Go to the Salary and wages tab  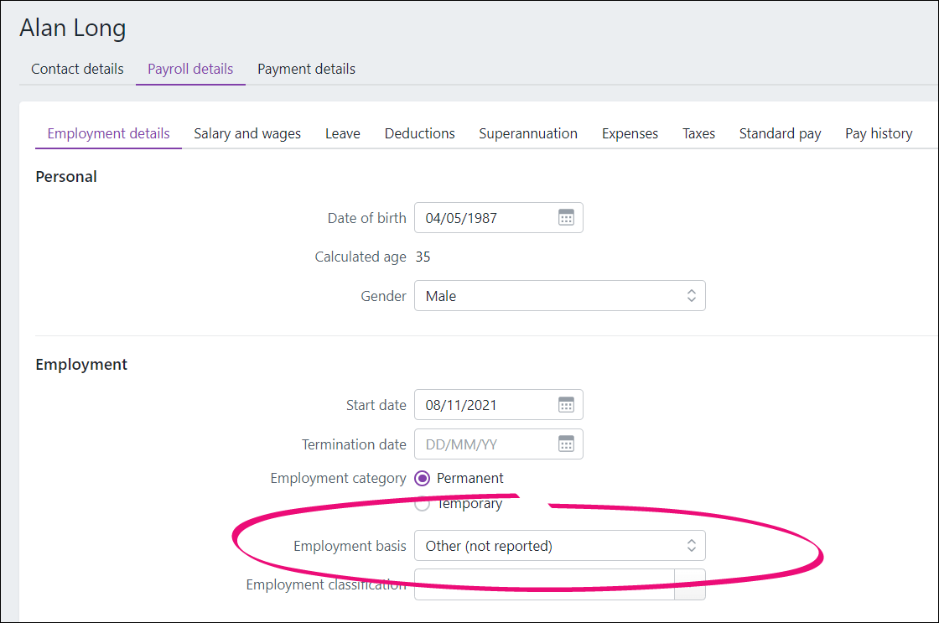pos(247,133)
